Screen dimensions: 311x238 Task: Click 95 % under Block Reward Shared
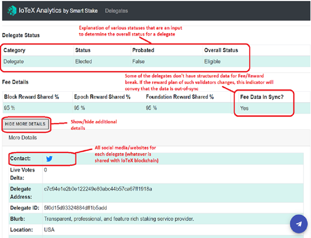[9, 108]
